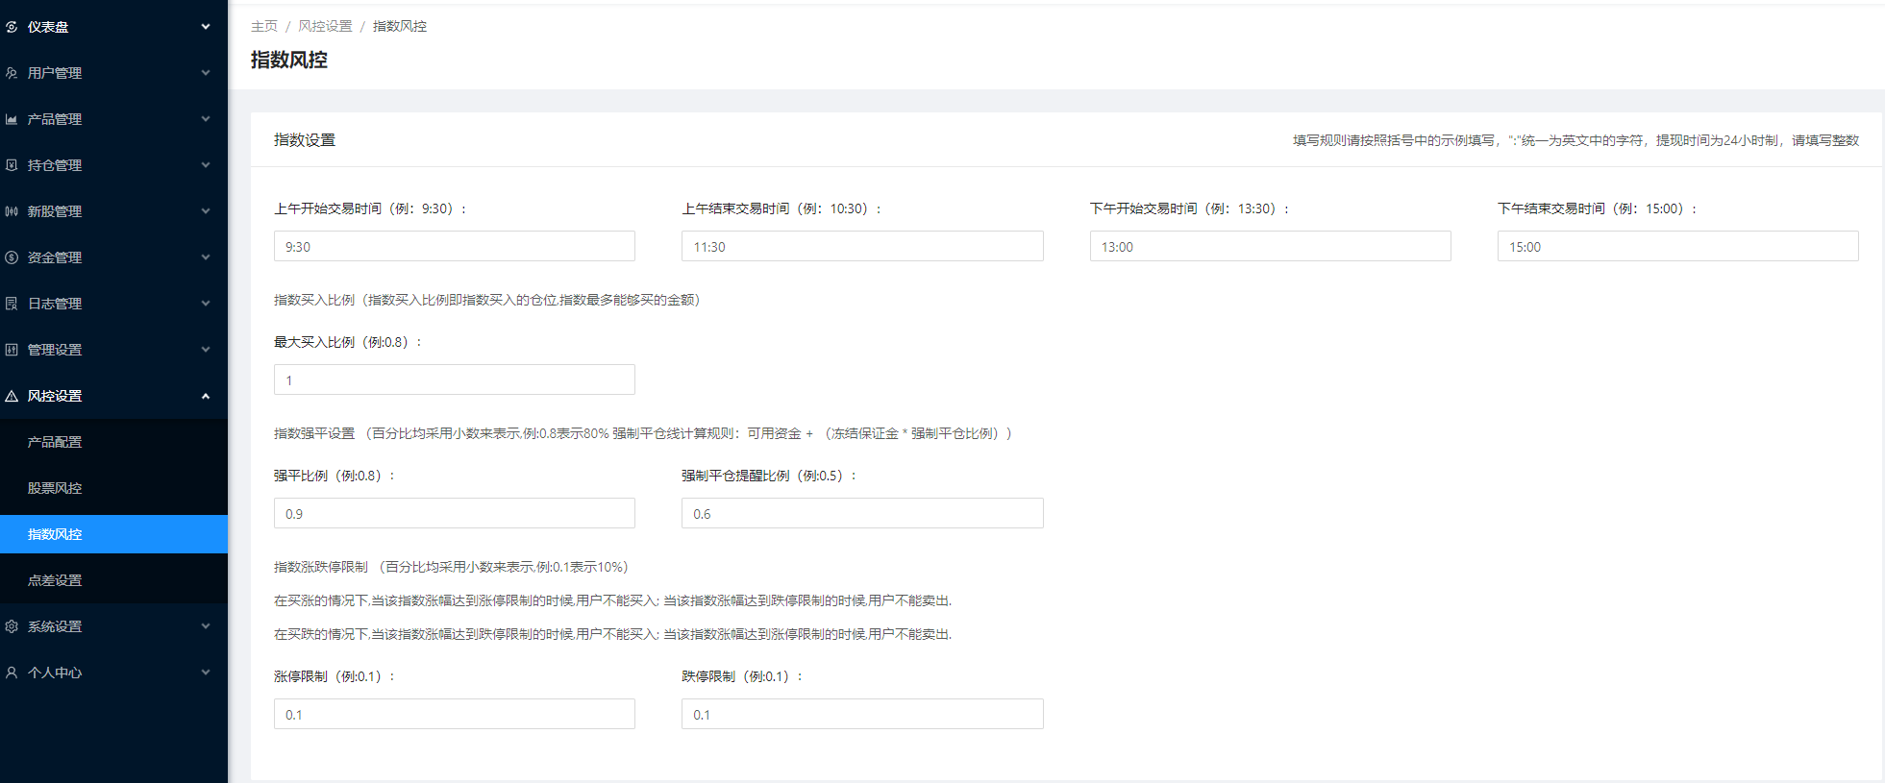1885x783 pixels.
Task: Collapse the 风控设置 menu chevron
Action: click(205, 396)
